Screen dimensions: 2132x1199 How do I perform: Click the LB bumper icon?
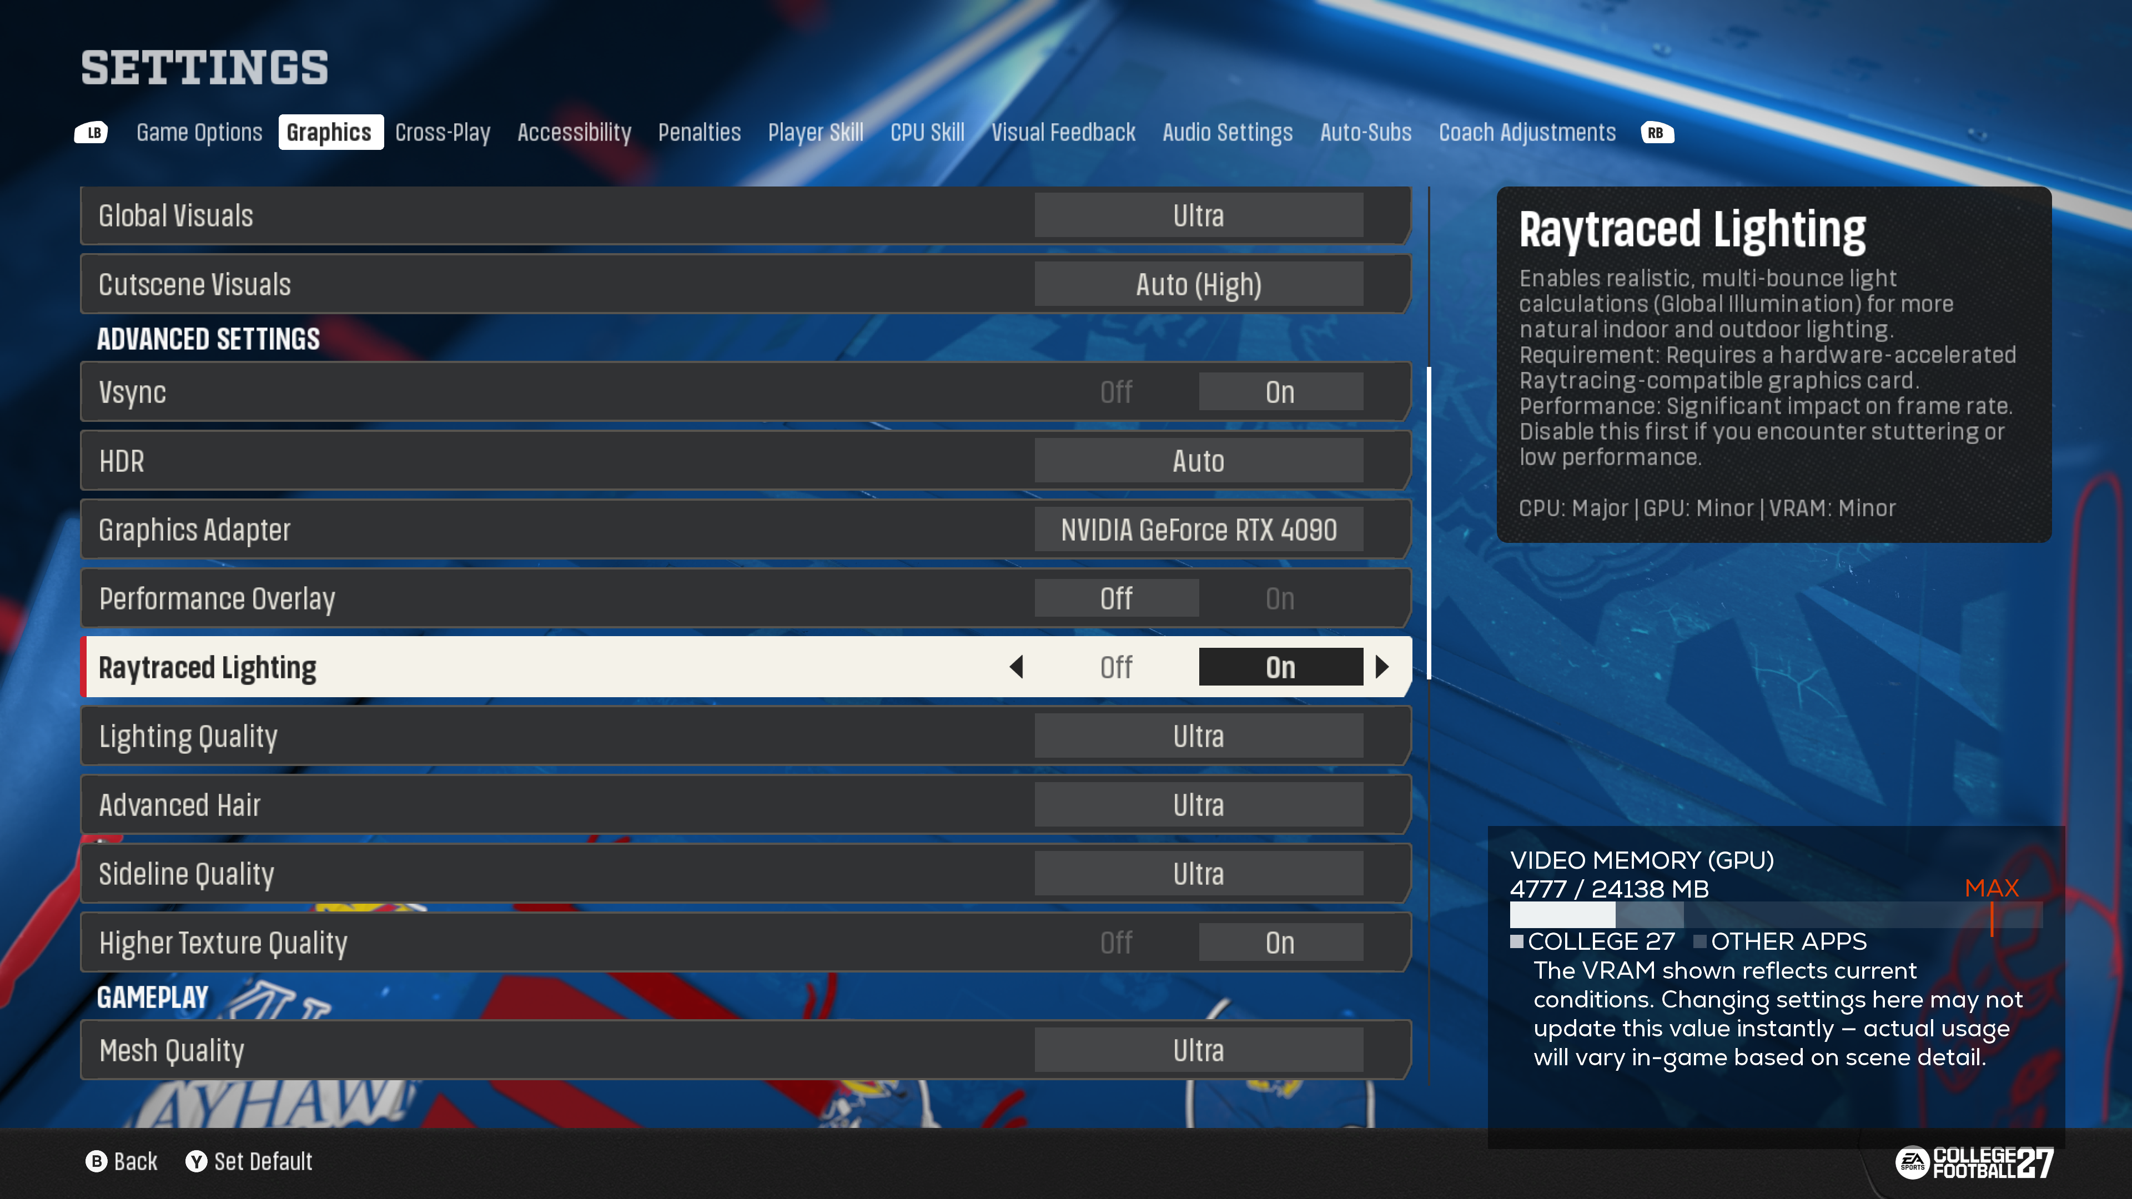[92, 133]
